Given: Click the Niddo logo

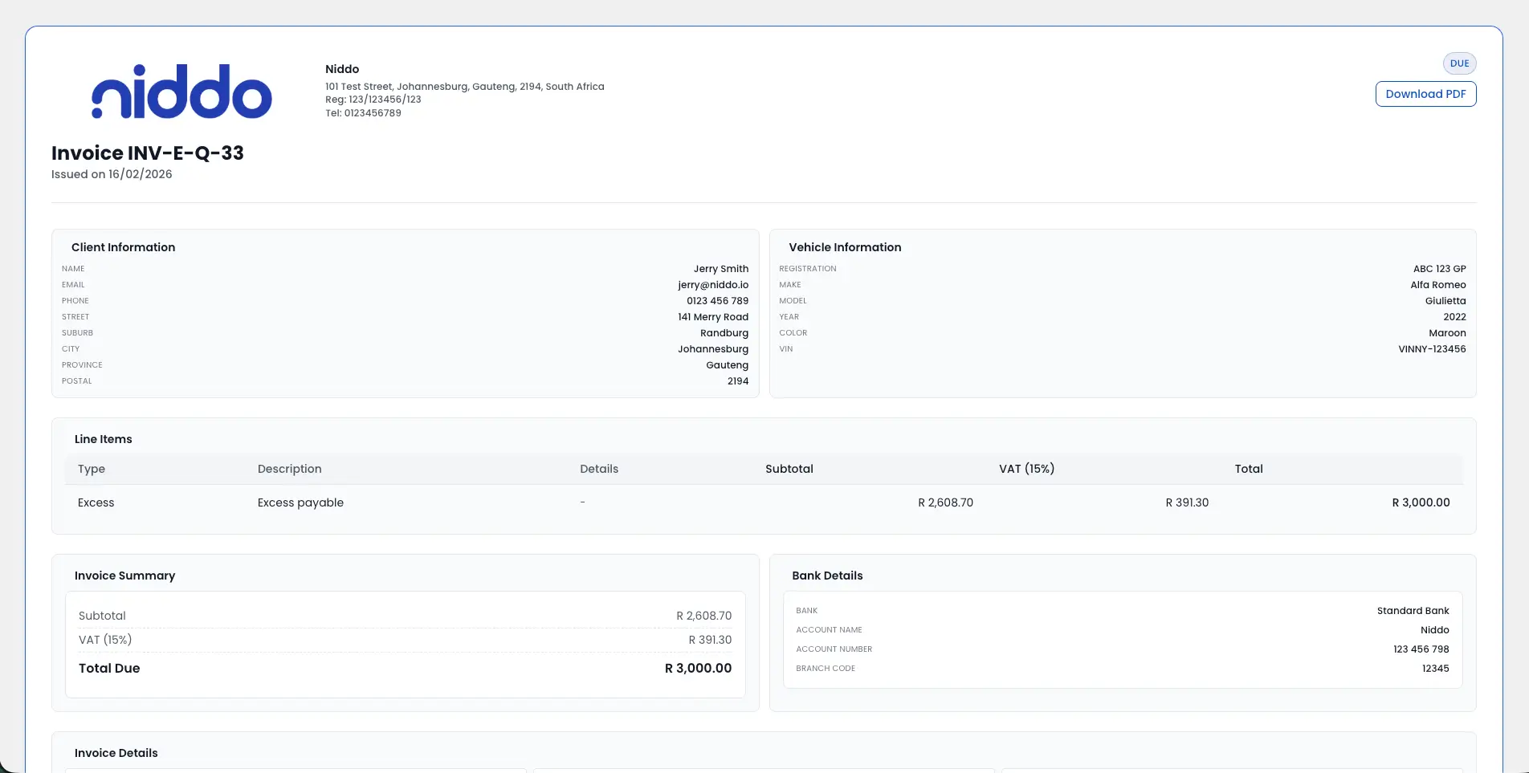Looking at the screenshot, I should [181, 91].
